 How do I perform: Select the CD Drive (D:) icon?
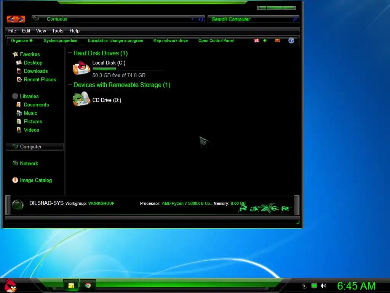82,99
